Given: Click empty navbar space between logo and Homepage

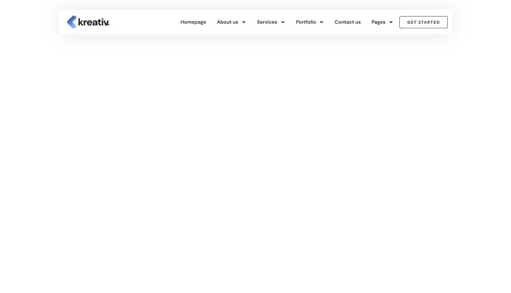Looking at the screenshot, I should (144, 22).
